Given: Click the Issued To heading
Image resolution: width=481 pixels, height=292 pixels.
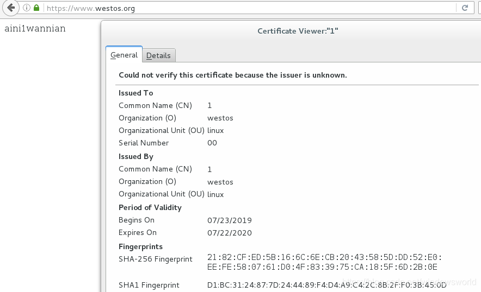Looking at the screenshot, I should pyautogui.click(x=136, y=93).
